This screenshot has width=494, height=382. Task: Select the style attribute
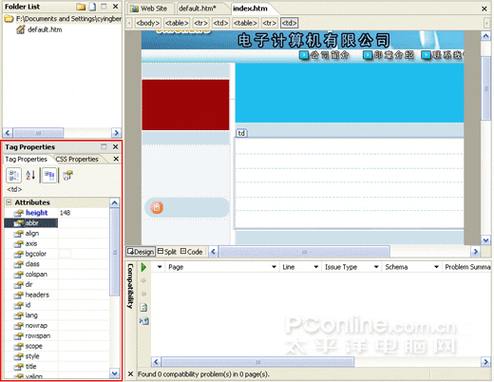click(32, 356)
